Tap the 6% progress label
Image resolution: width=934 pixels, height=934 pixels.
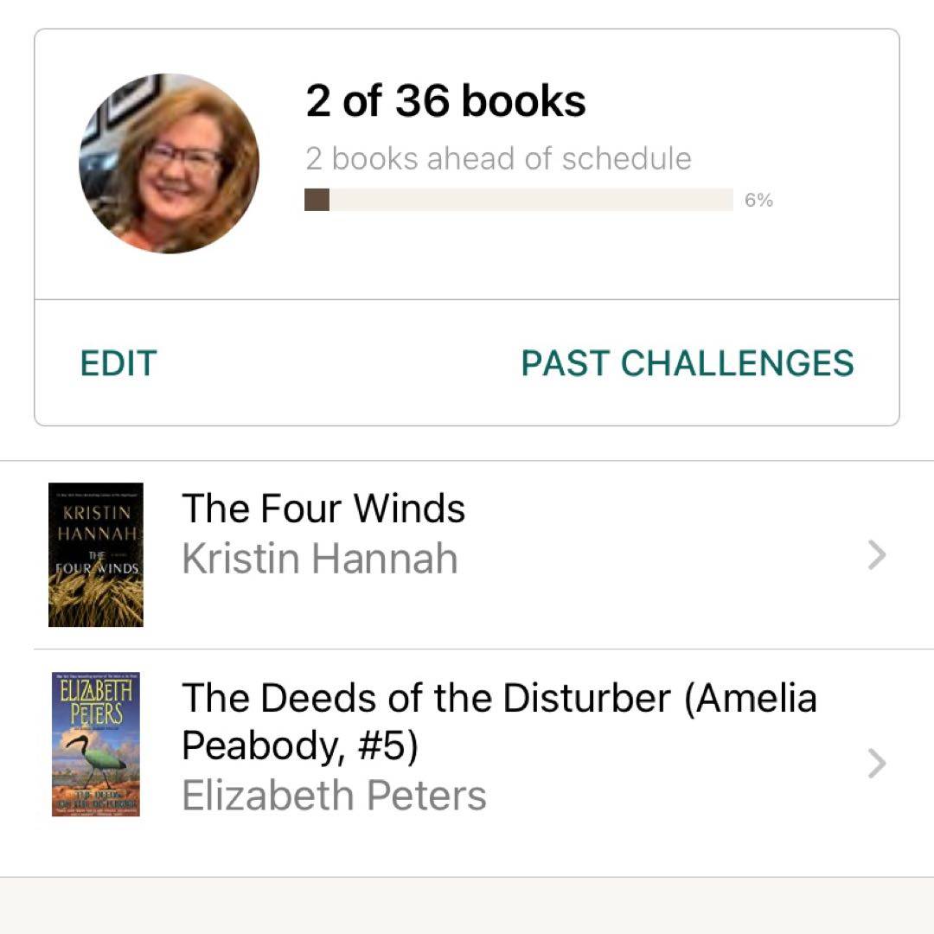tap(758, 201)
